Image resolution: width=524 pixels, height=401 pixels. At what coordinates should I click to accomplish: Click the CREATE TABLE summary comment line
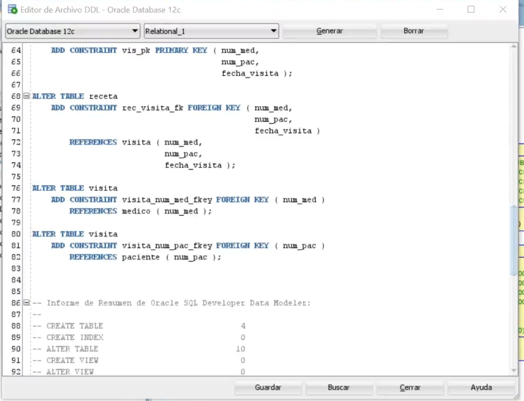coord(139,326)
